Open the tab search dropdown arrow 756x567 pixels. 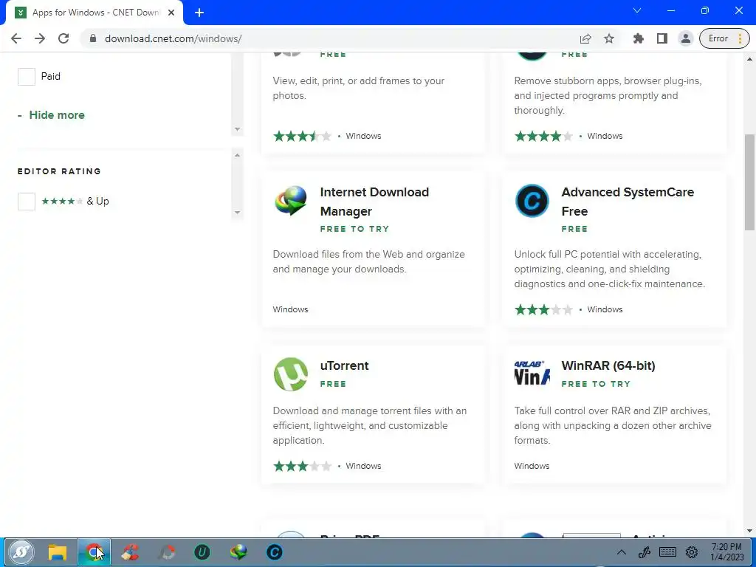click(637, 10)
